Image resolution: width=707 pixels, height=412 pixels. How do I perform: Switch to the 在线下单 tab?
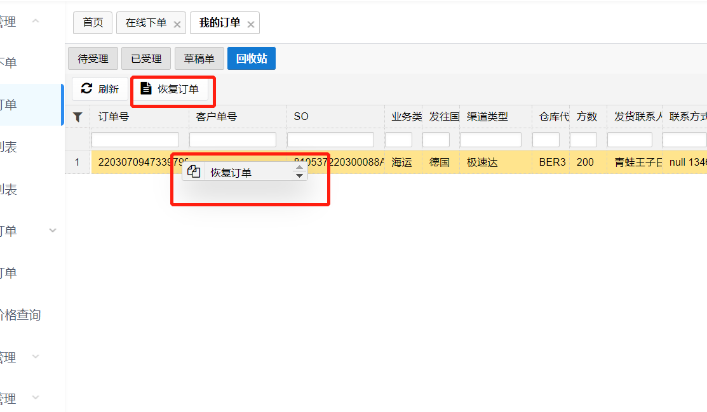click(x=145, y=23)
